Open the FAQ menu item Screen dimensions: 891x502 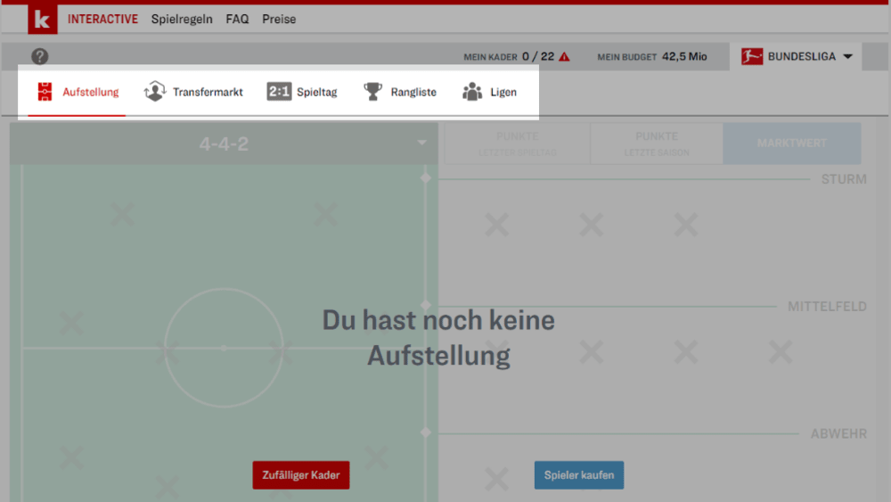point(237,19)
